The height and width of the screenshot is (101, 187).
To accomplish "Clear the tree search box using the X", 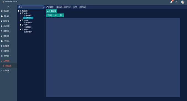I will (x=43, y=7).
